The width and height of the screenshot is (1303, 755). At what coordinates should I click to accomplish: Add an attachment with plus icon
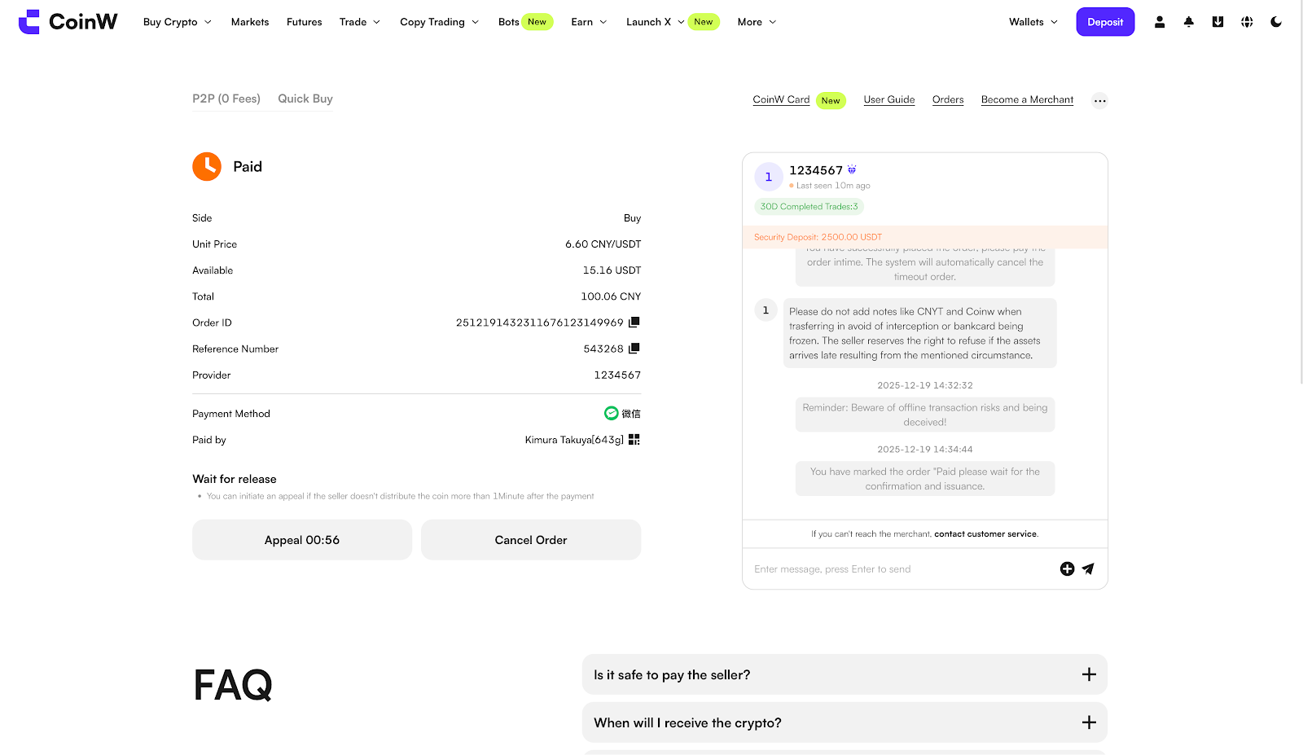click(x=1067, y=569)
